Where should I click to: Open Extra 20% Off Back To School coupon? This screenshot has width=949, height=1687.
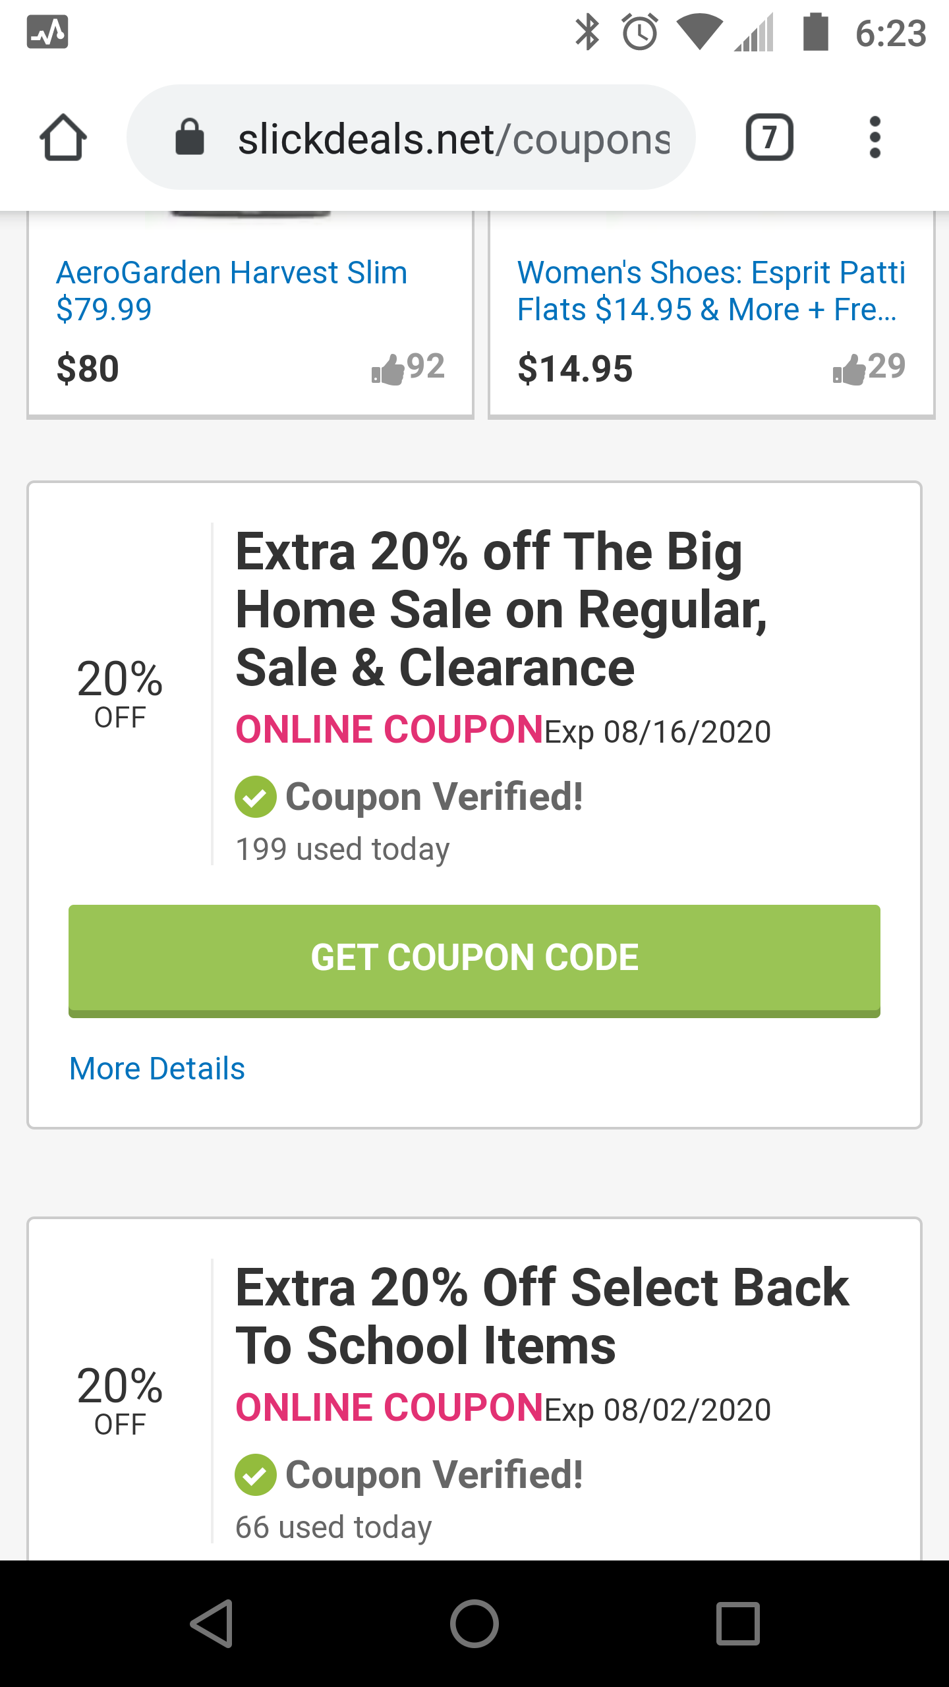(x=542, y=1316)
